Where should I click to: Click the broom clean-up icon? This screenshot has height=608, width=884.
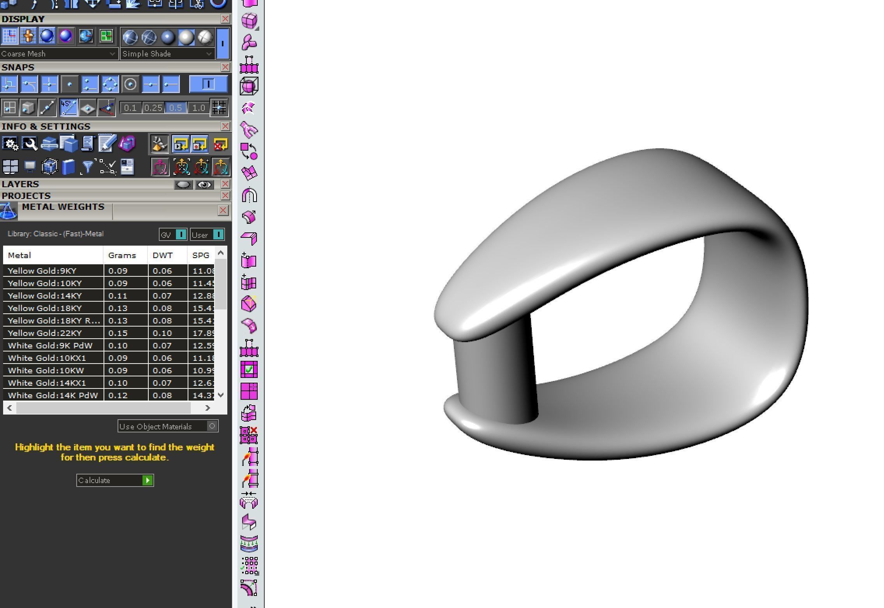click(x=160, y=144)
